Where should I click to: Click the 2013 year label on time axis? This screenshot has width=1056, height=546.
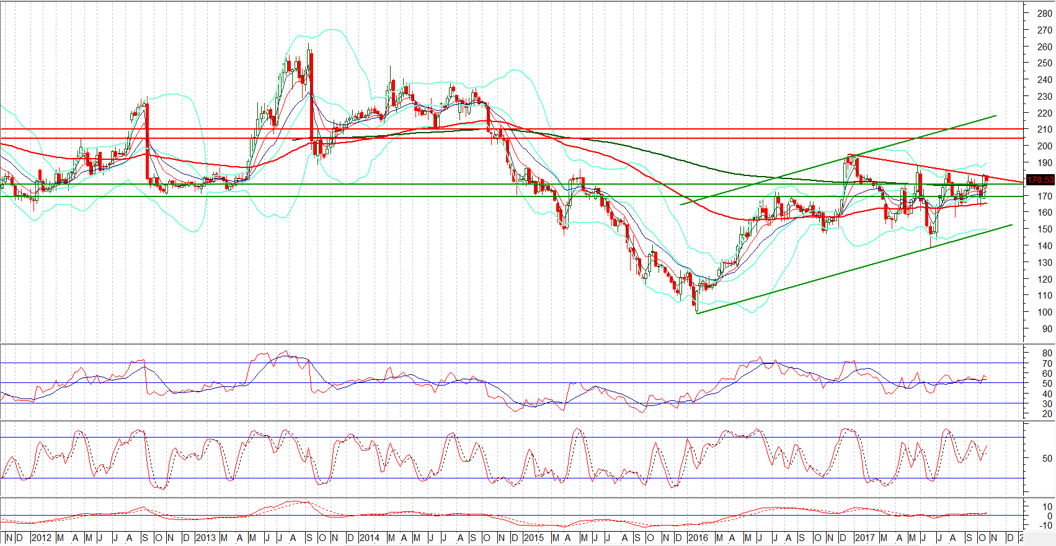pos(205,537)
